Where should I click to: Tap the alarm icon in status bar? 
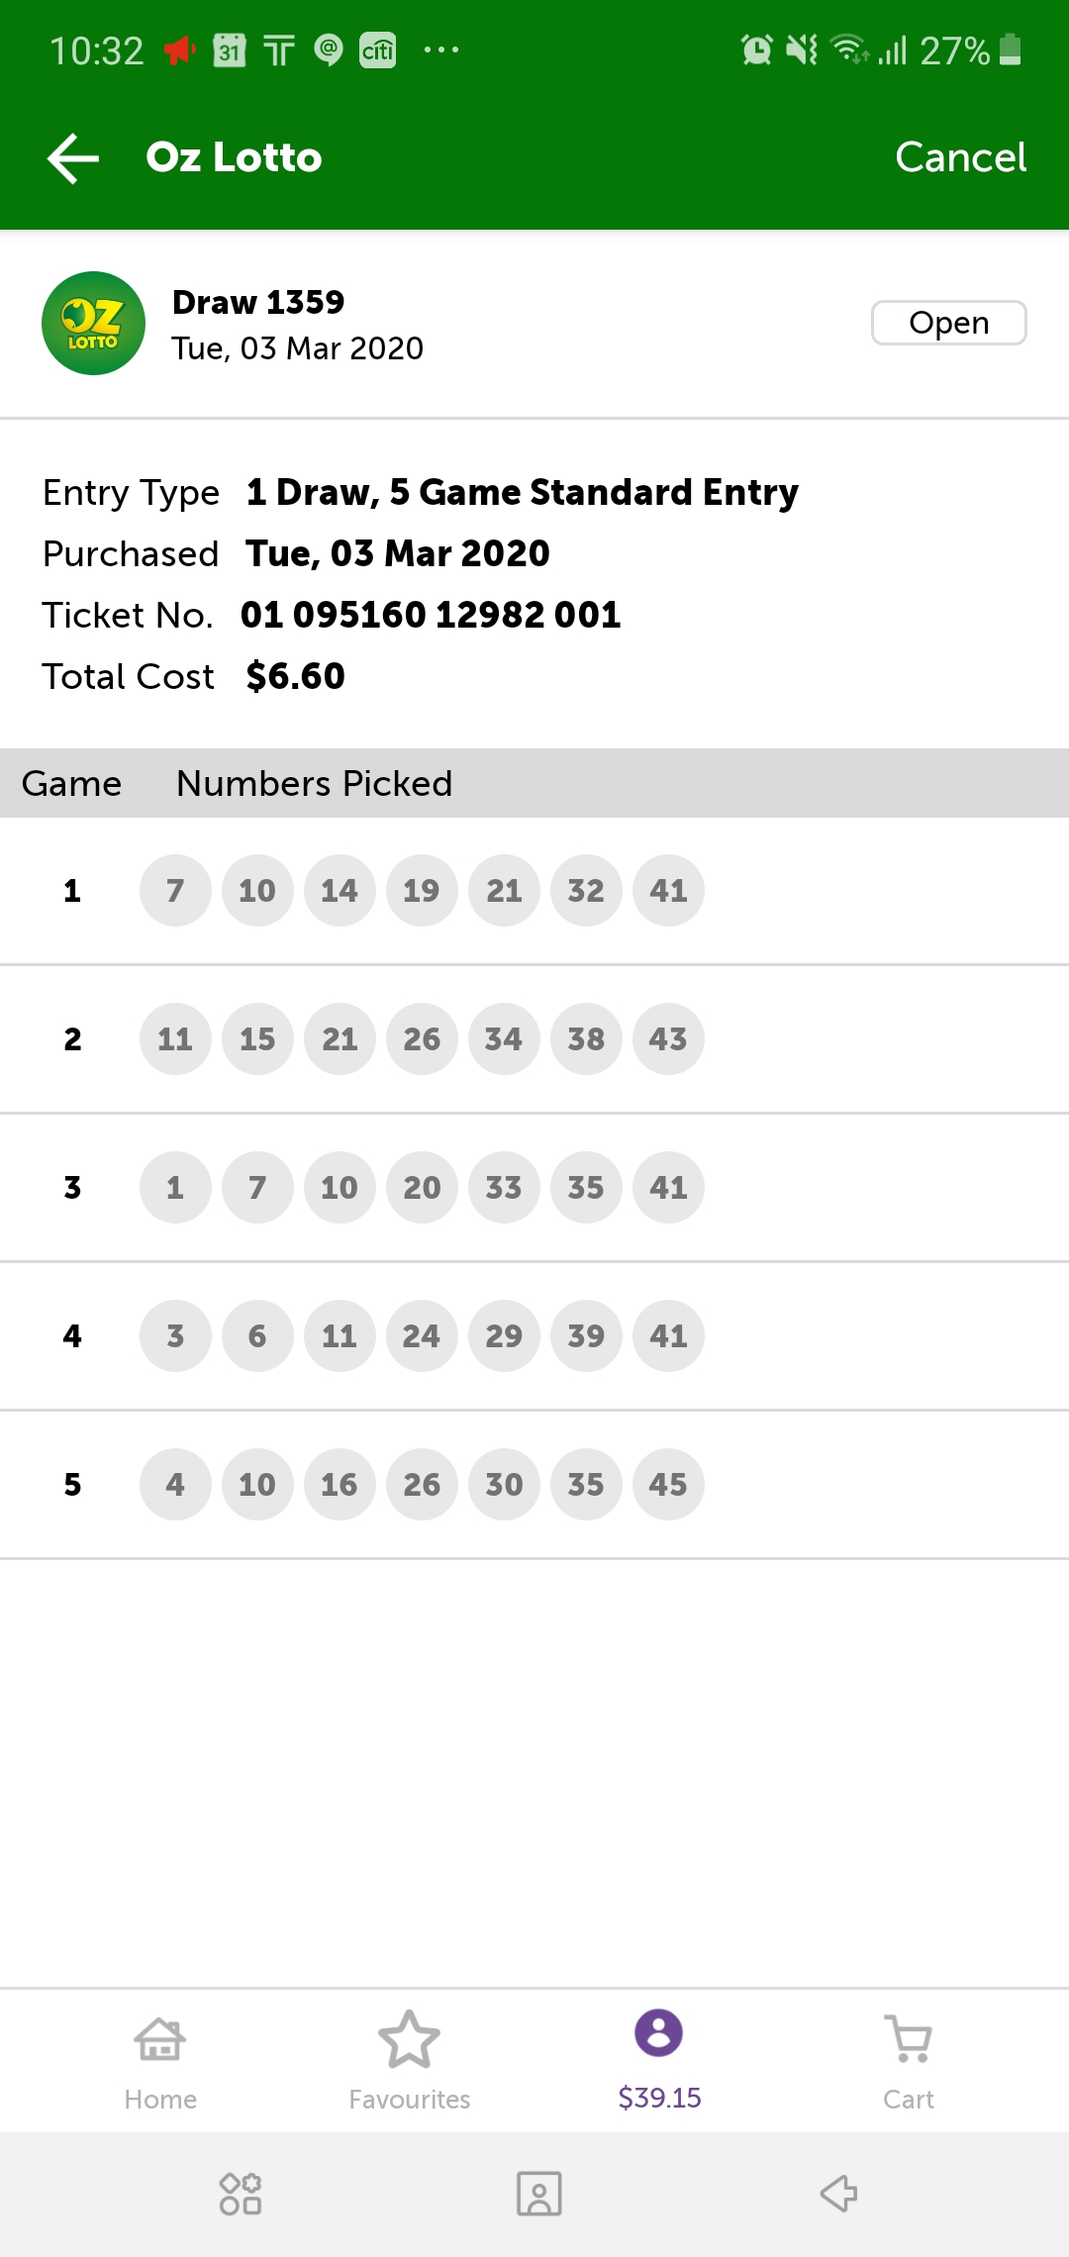[x=756, y=49]
